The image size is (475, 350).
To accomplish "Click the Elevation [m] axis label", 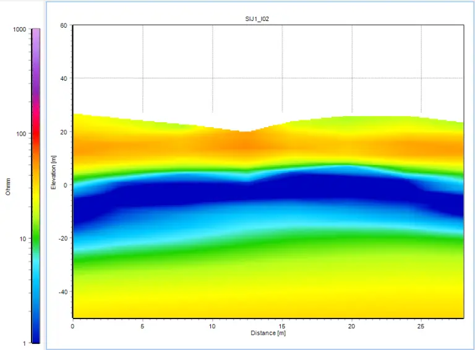I will pos(54,173).
